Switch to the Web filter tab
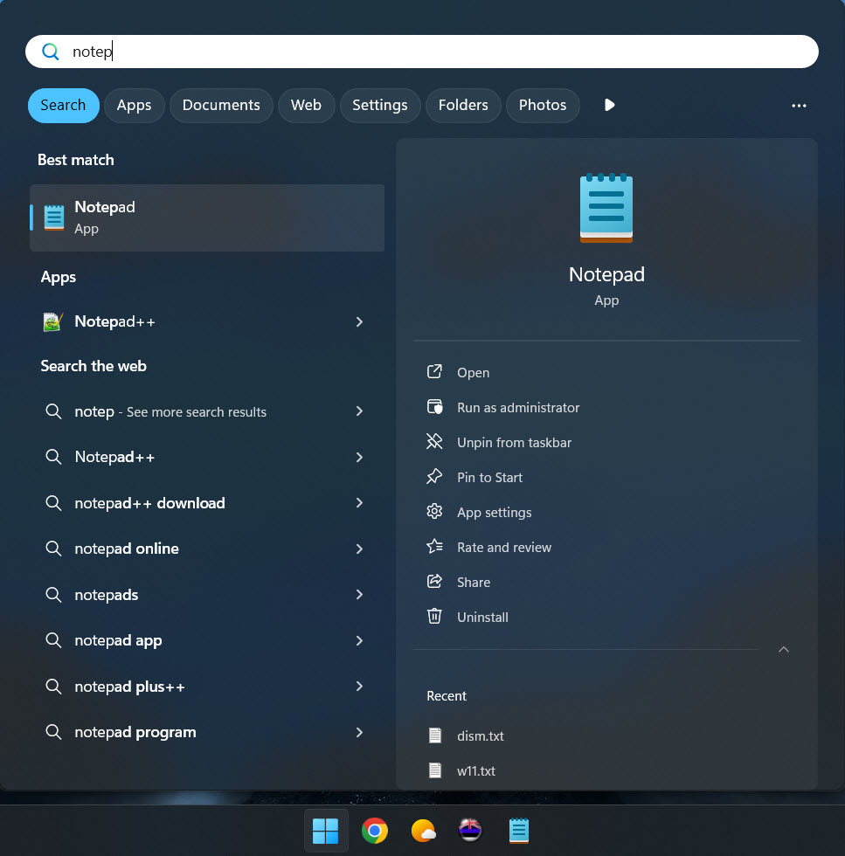Screen dimensions: 845x856 pyautogui.click(x=306, y=106)
